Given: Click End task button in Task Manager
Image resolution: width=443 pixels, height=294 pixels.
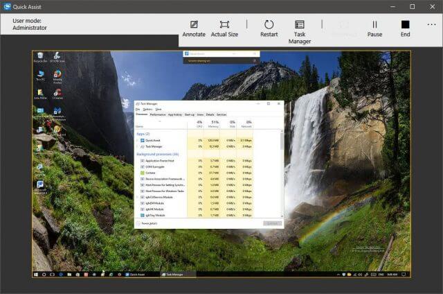Looking at the screenshot, I should 272,223.
